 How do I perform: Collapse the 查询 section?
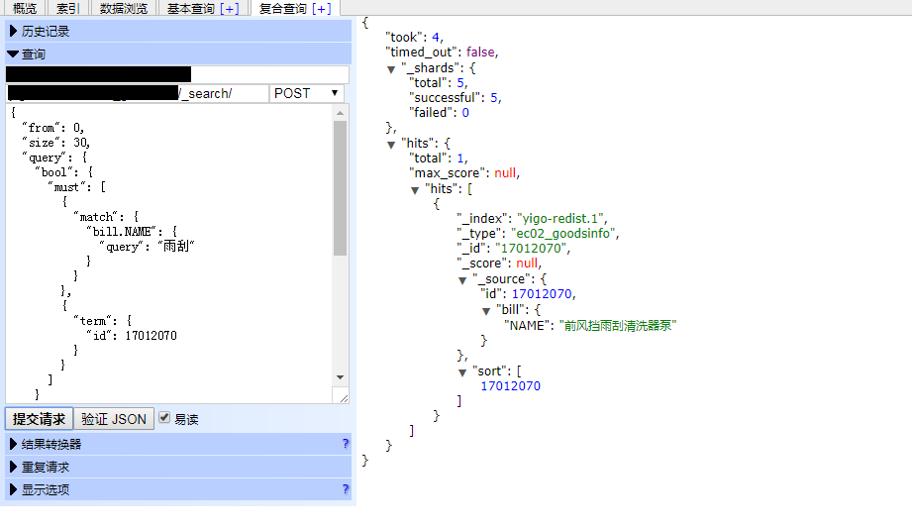tap(178, 54)
